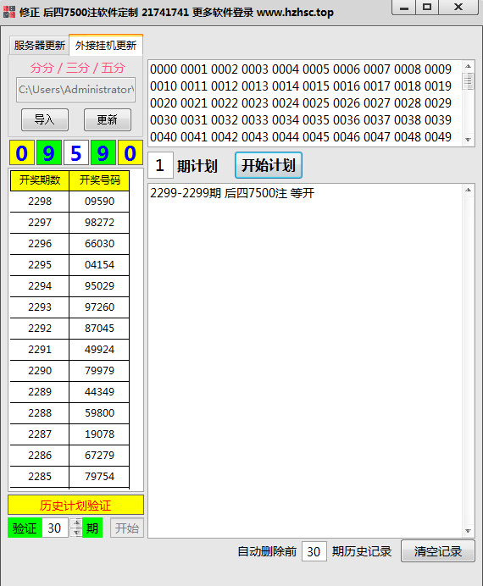Decrease the 验证 period stepper value
Viewport: 483px width, 586px height.
coord(76,532)
